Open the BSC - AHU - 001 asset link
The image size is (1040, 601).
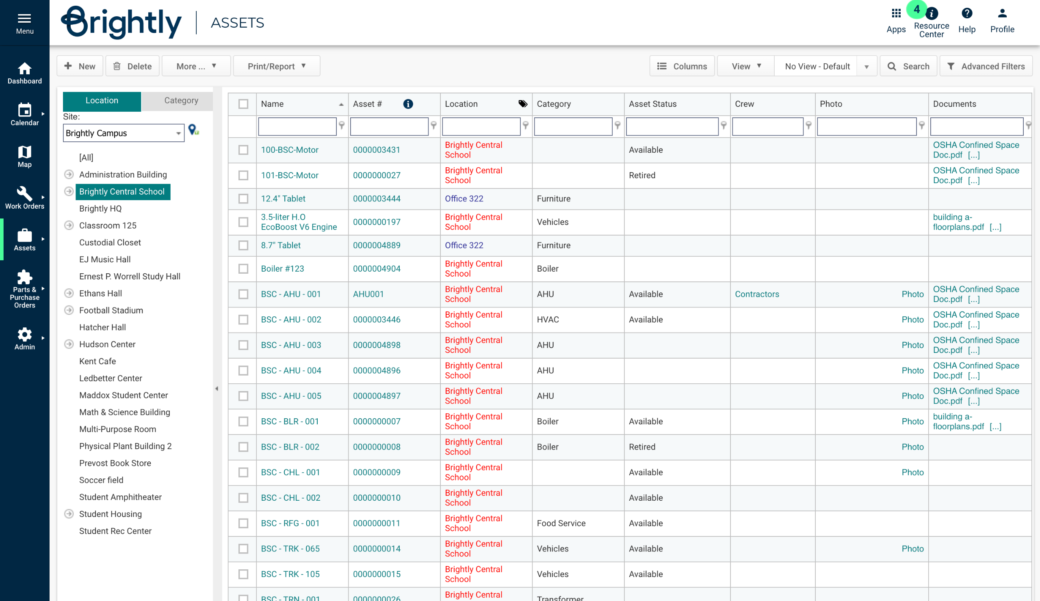tap(290, 294)
